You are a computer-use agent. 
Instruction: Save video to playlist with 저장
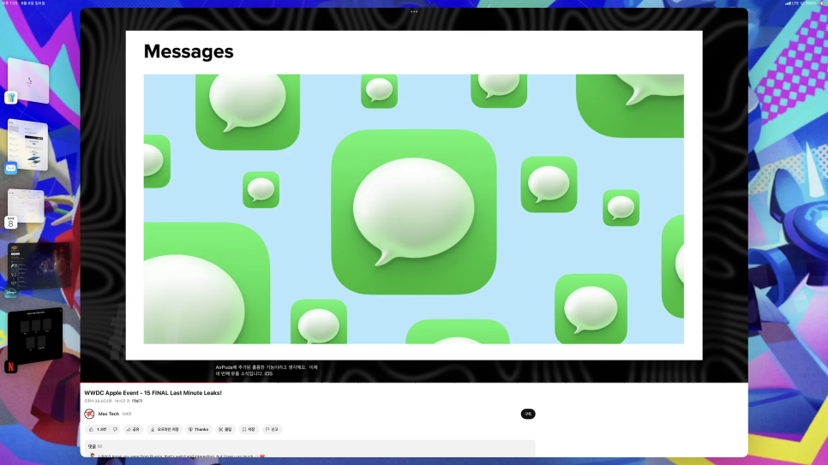(249, 430)
